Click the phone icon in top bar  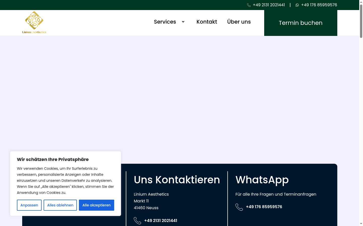(x=249, y=5)
